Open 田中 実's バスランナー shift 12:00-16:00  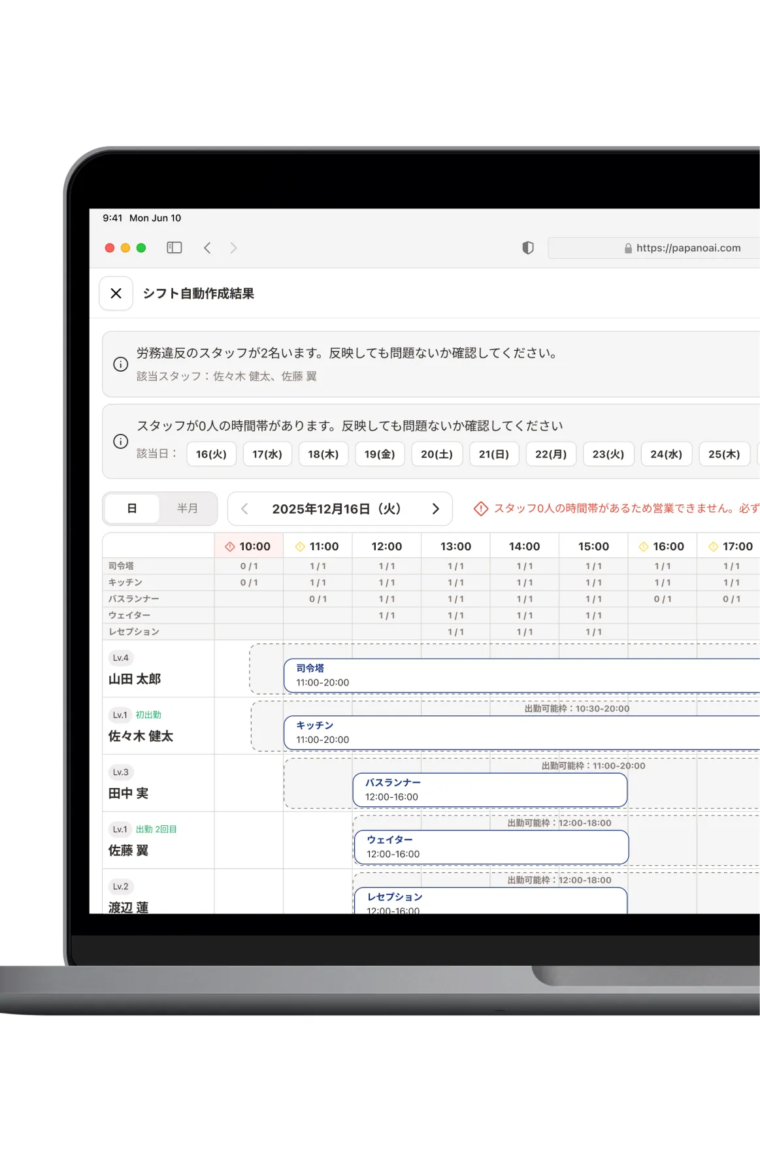(489, 790)
